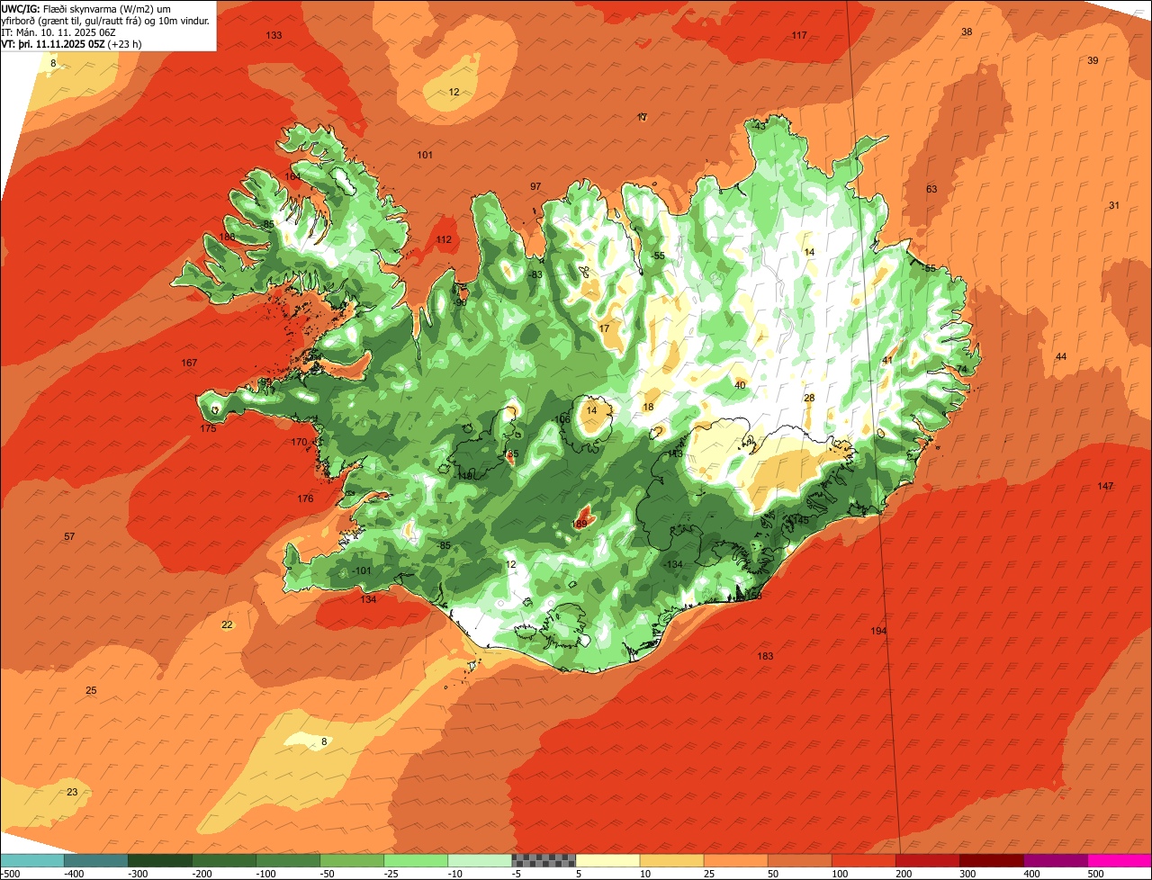This screenshot has height=880, width=1152.
Task: Click the map value 170 in Faxaflói bay
Action: [300, 442]
